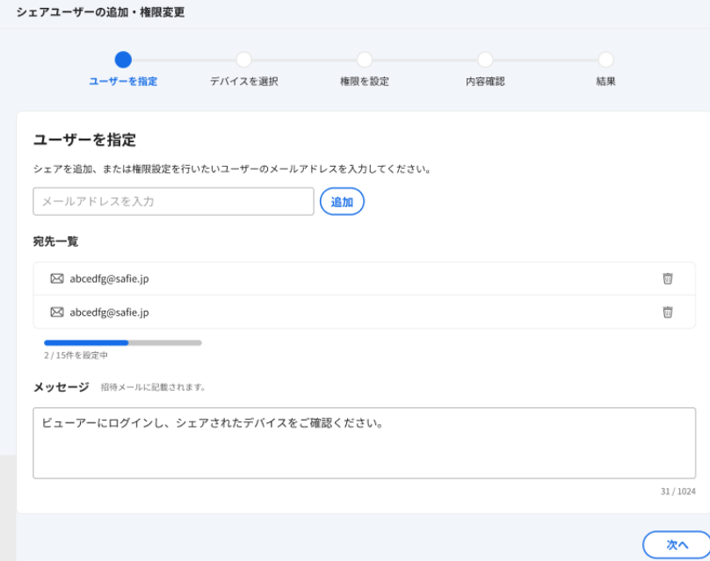Delete the first abcedfg@safie.jp recipient
The image size is (710, 561).
[x=668, y=278]
